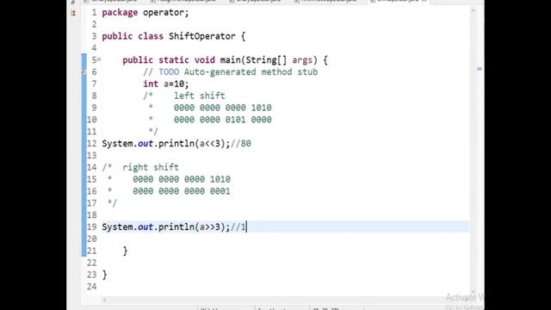Click the "//80" trailing comment
This screenshot has height=310, width=551.
pyautogui.click(x=241, y=144)
